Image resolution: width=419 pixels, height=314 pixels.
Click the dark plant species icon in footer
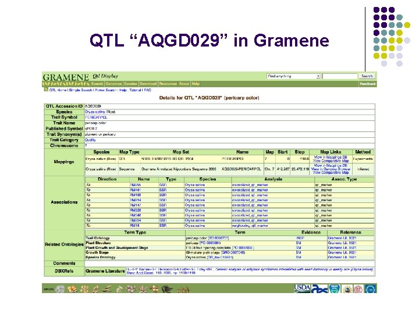pos(167,289)
